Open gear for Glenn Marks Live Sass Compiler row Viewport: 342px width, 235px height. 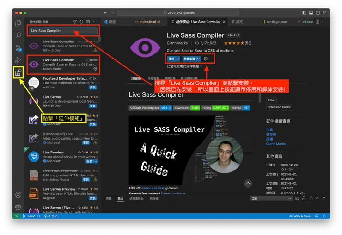click(x=95, y=69)
